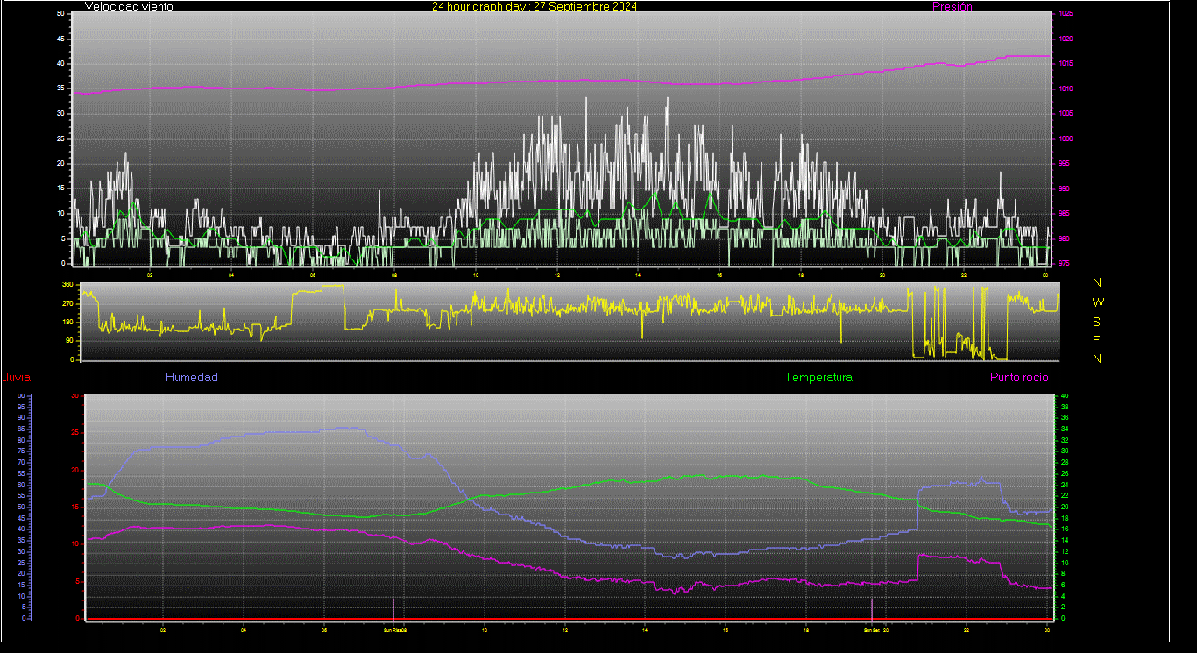The image size is (1197, 653).
Task: Click the 'Velocidad viento' chart title
Action: pyautogui.click(x=129, y=6)
